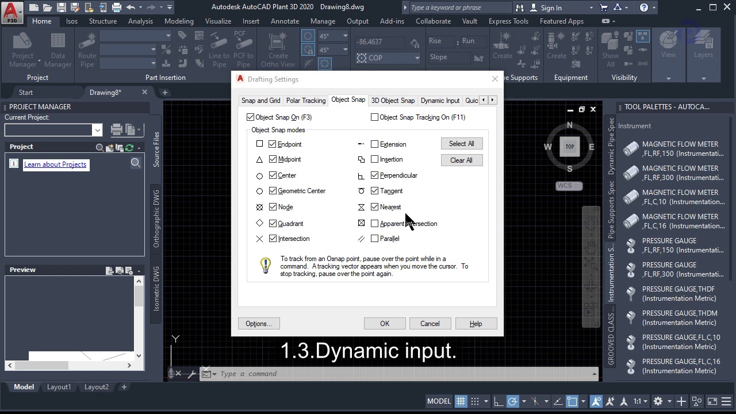
Task: Click the Options... button
Action: [259, 324]
